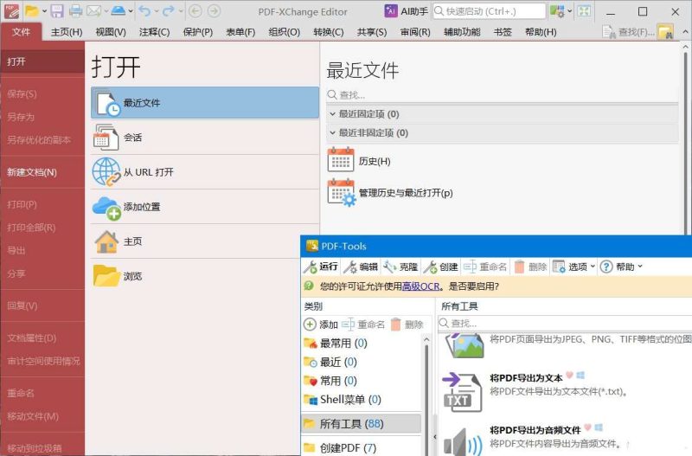Click the folder search icon beside 查找(F)
This screenshot has height=456, width=692.
pyautogui.click(x=665, y=32)
